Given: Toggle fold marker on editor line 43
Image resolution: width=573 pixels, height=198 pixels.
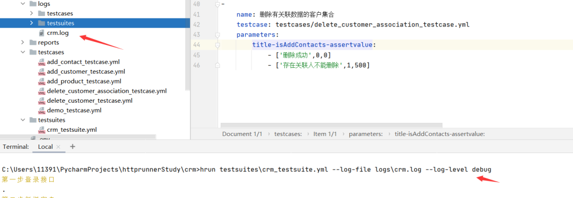Looking at the screenshot, I should click(x=218, y=35).
